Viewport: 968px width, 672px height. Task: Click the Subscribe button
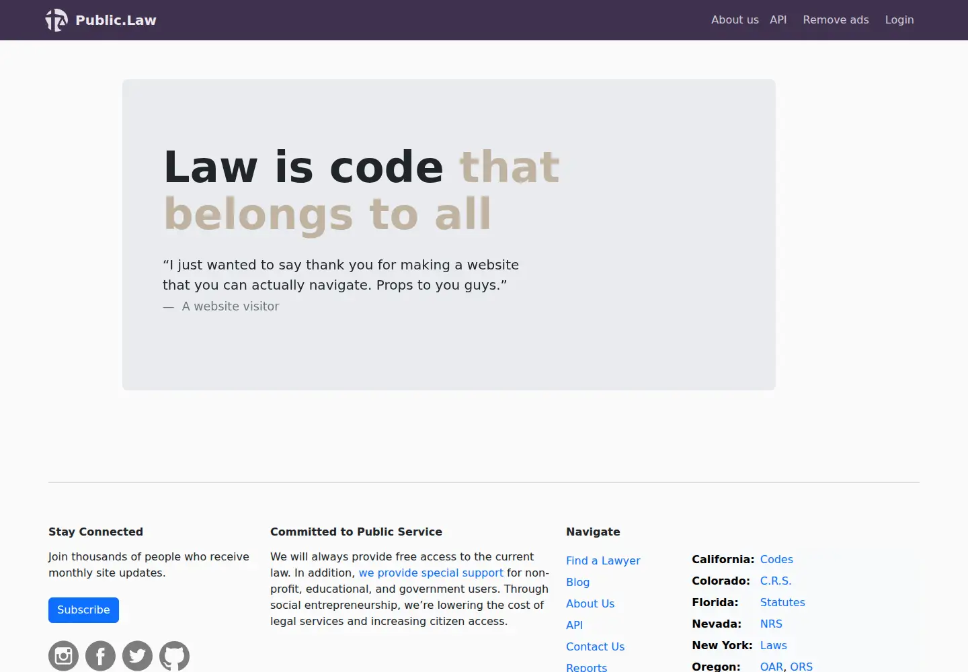(83, 610)
